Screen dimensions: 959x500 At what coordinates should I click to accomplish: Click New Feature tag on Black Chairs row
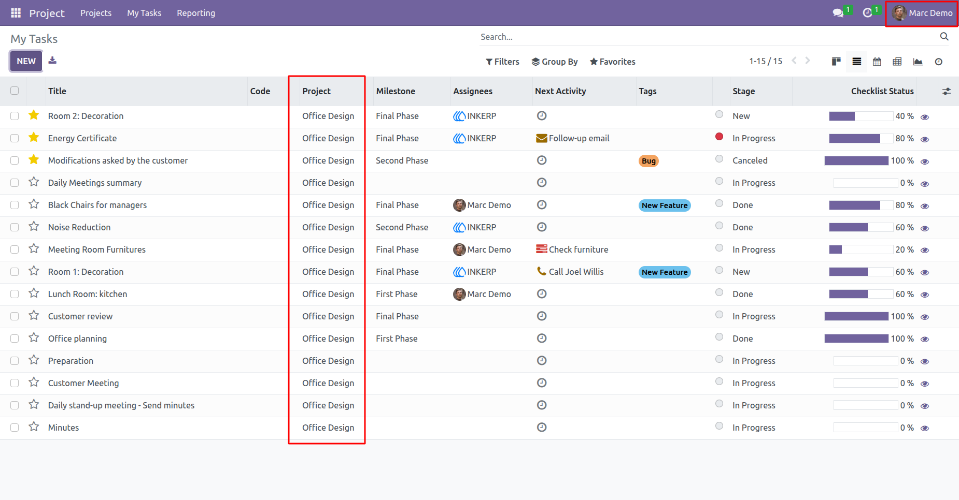665,205
